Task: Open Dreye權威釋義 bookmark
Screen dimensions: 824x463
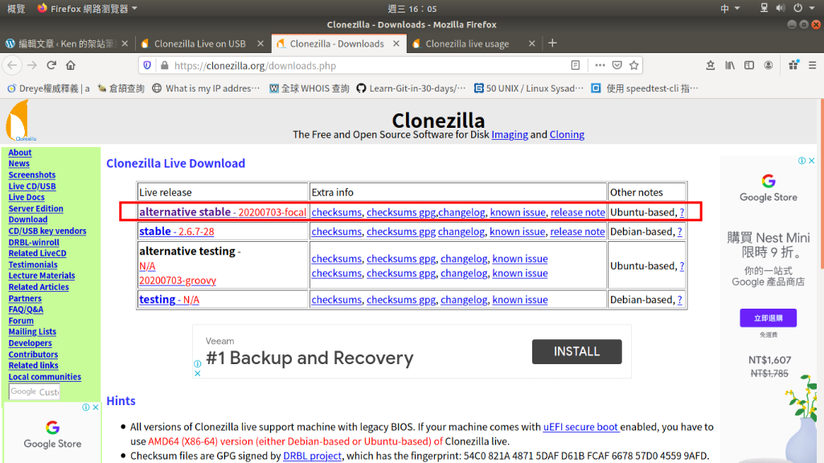Action: pos(47,88)
